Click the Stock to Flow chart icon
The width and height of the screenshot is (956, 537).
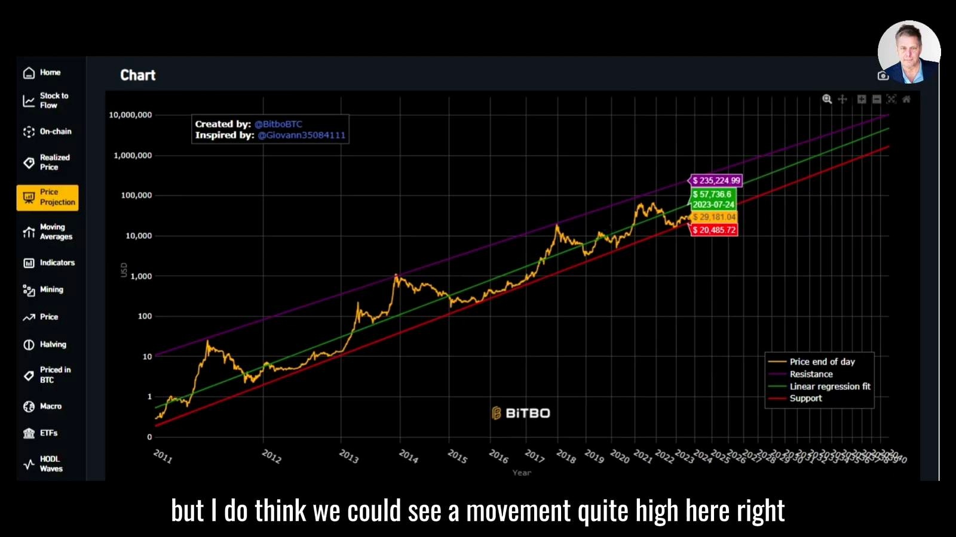pos(29,101)
